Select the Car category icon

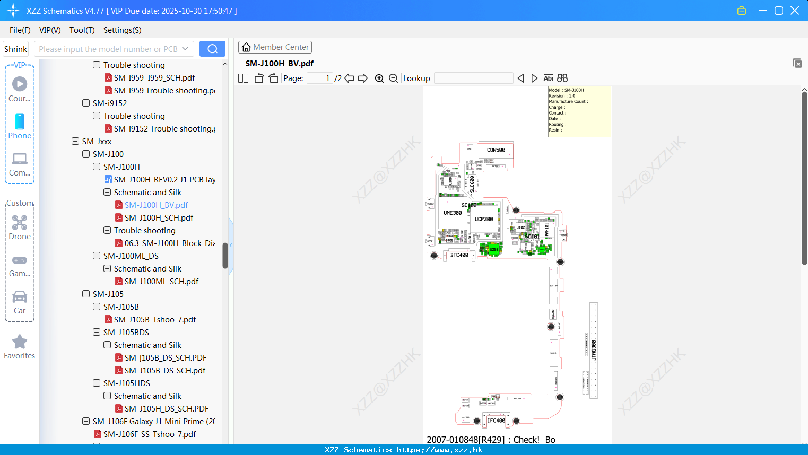click(20, 302)
